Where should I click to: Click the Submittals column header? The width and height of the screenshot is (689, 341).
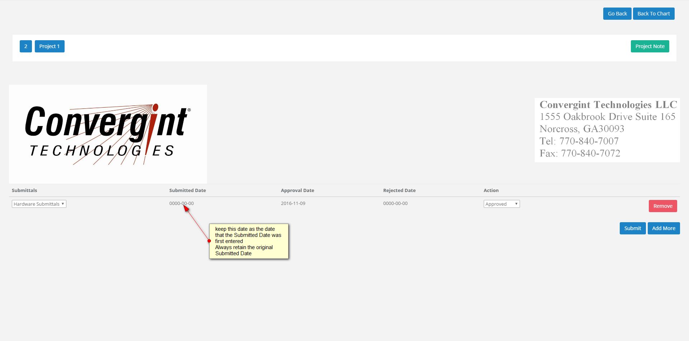point(24,190)
